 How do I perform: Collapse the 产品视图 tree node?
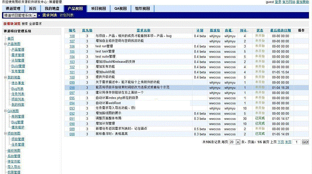pos(5,44)
